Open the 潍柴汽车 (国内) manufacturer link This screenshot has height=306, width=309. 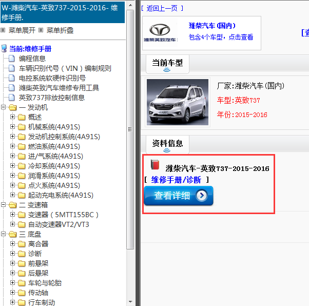click(x=212, y=26)
